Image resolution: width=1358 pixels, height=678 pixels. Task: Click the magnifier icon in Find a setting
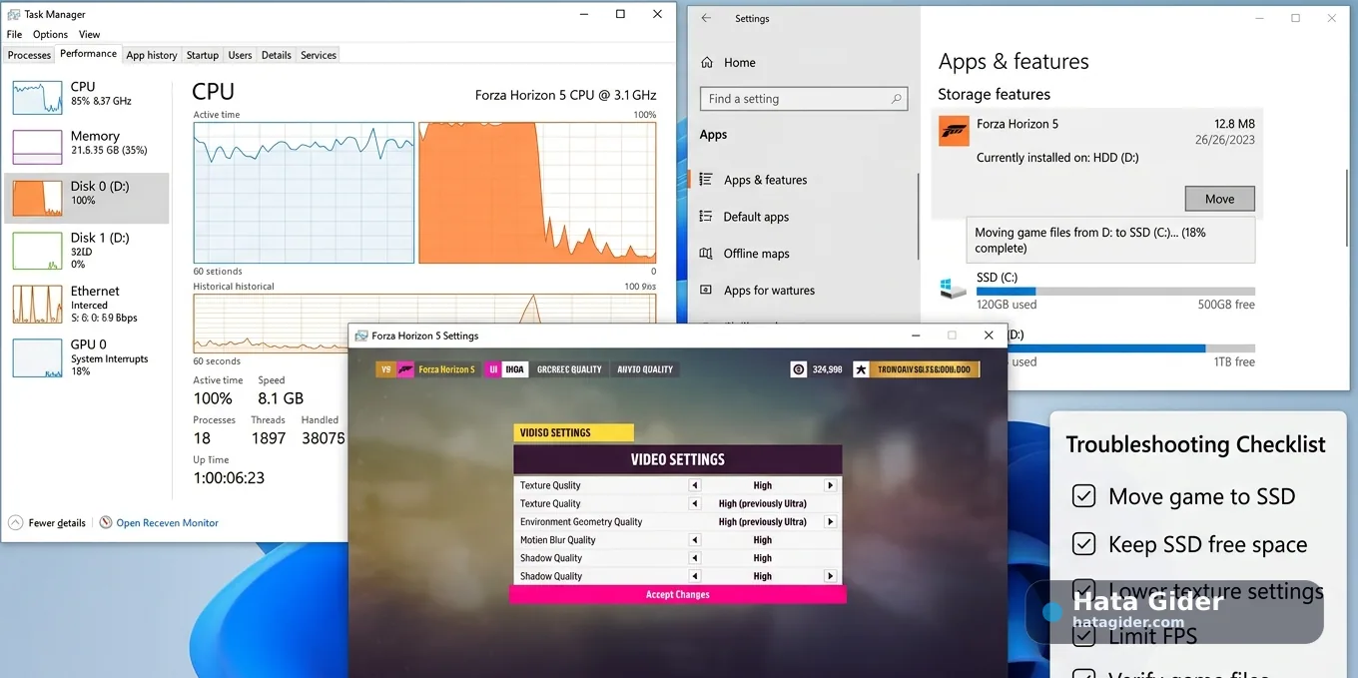pos(897,99)
